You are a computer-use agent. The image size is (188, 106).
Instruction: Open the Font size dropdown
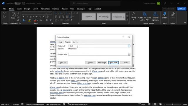(51, 13)
